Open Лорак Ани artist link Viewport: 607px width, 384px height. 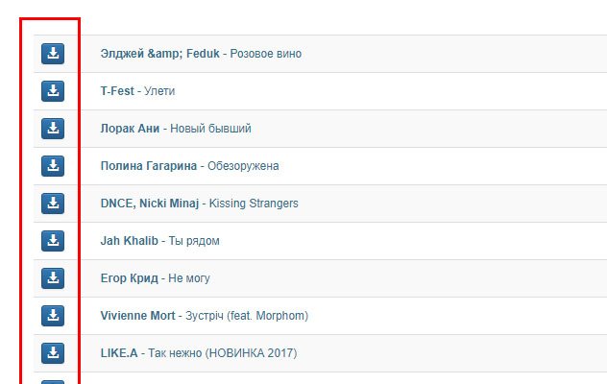[130, 128]
